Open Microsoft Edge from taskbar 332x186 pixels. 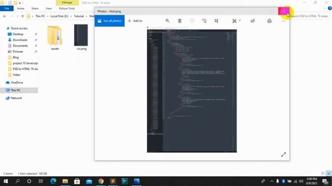(53, 181)
